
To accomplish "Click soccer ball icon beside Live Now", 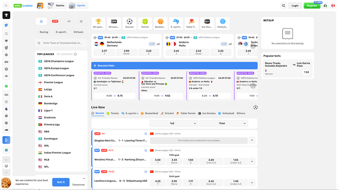I will coord(255,107).
